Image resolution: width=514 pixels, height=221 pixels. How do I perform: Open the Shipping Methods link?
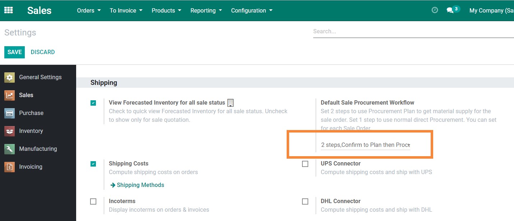(137, 185)
